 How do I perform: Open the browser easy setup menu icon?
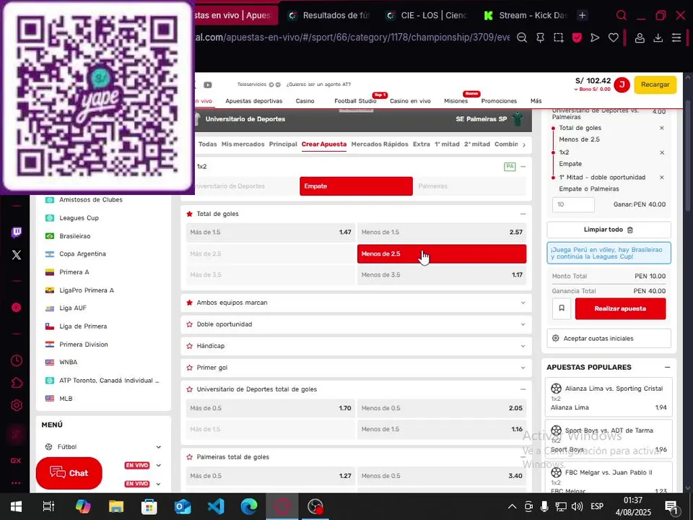tap(676, 38)
